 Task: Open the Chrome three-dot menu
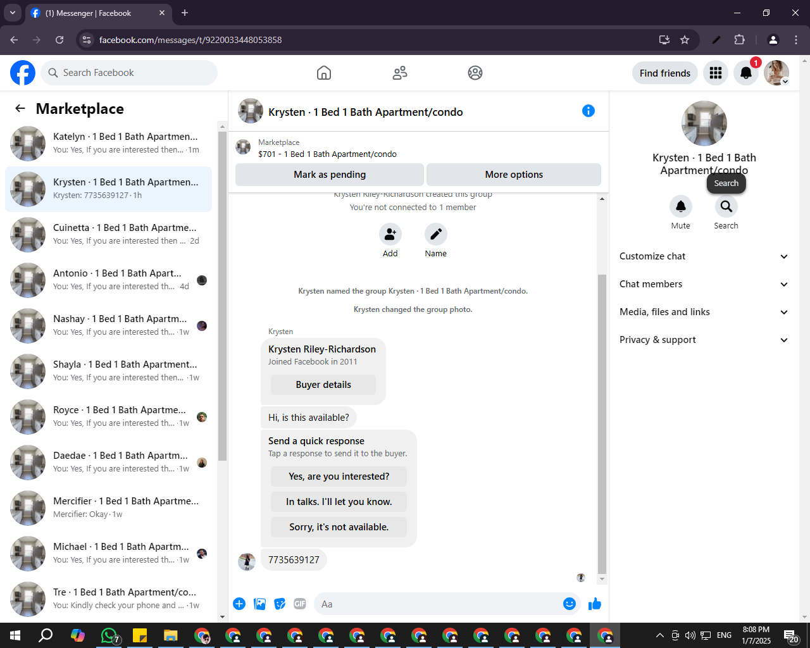[x=796, y=40]
